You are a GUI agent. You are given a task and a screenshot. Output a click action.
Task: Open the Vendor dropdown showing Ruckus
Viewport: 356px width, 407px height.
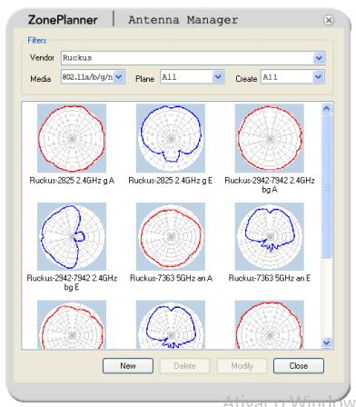pyautogui.click(x=319, y=58)
